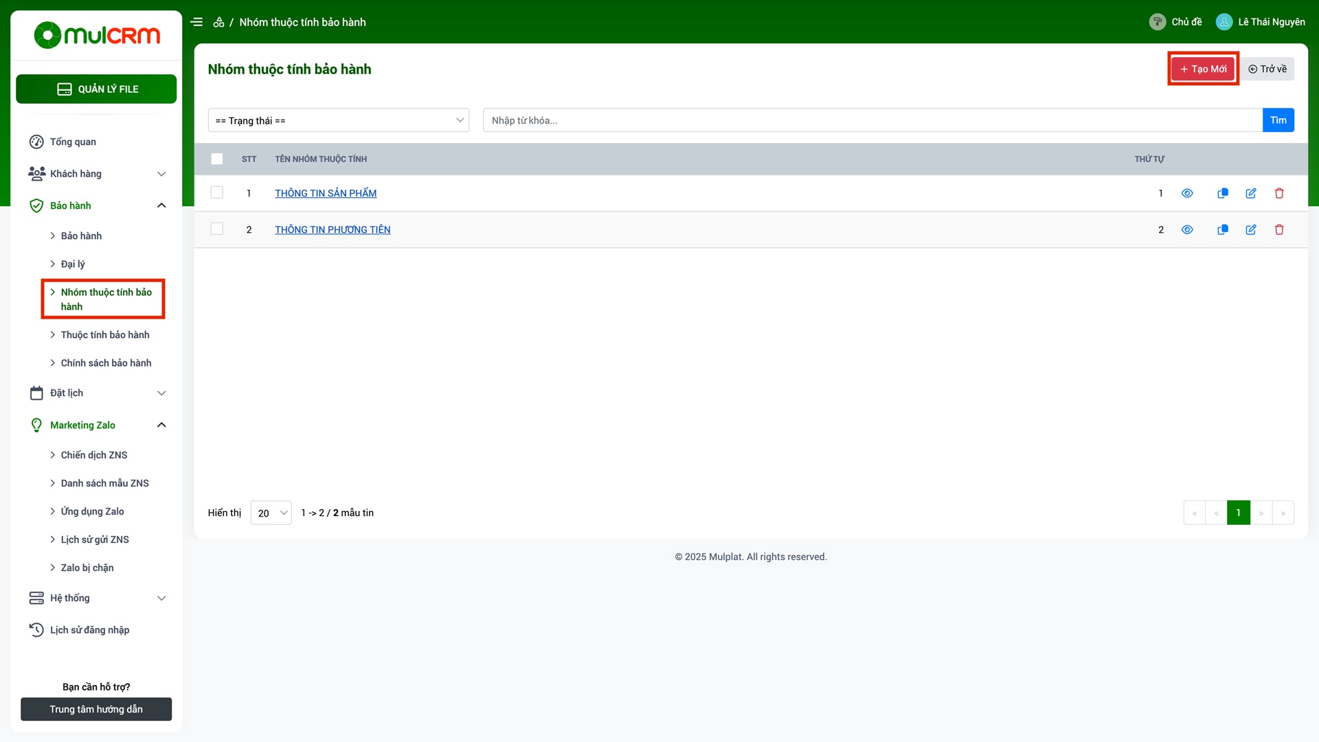This screenshot has width=1319, height=742.
Task: Delete the THÔNG TIN SẢN PHẨM row
Action: (1279, 193)
